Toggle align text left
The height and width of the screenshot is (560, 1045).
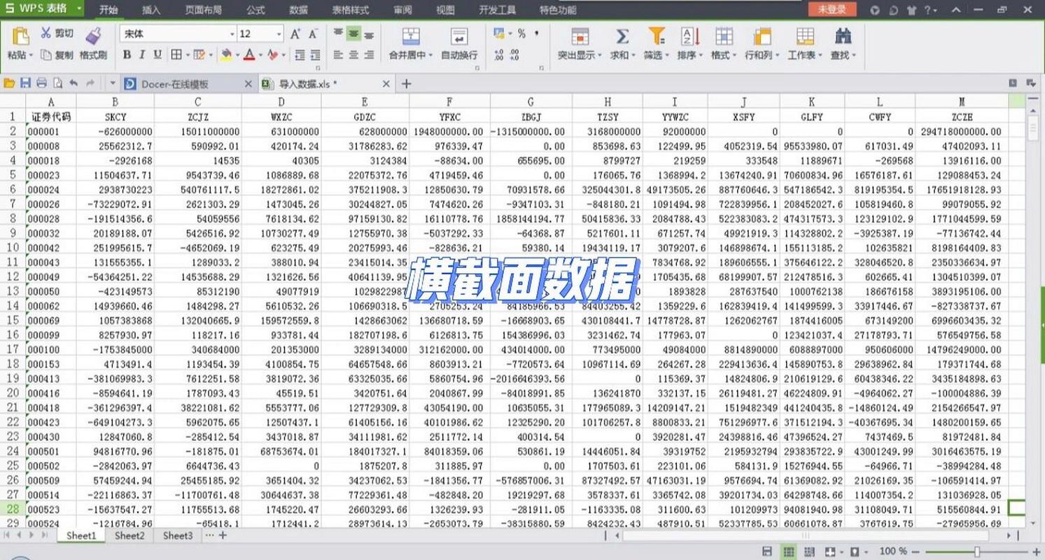tap(338, 55)
